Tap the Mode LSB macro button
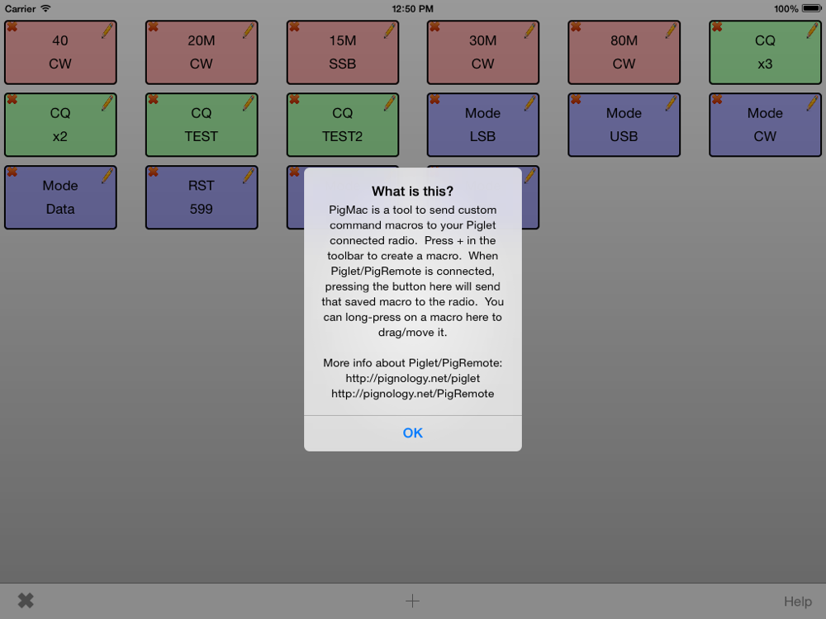The width and height of the screenshot is (826, 619). point(483,125)
